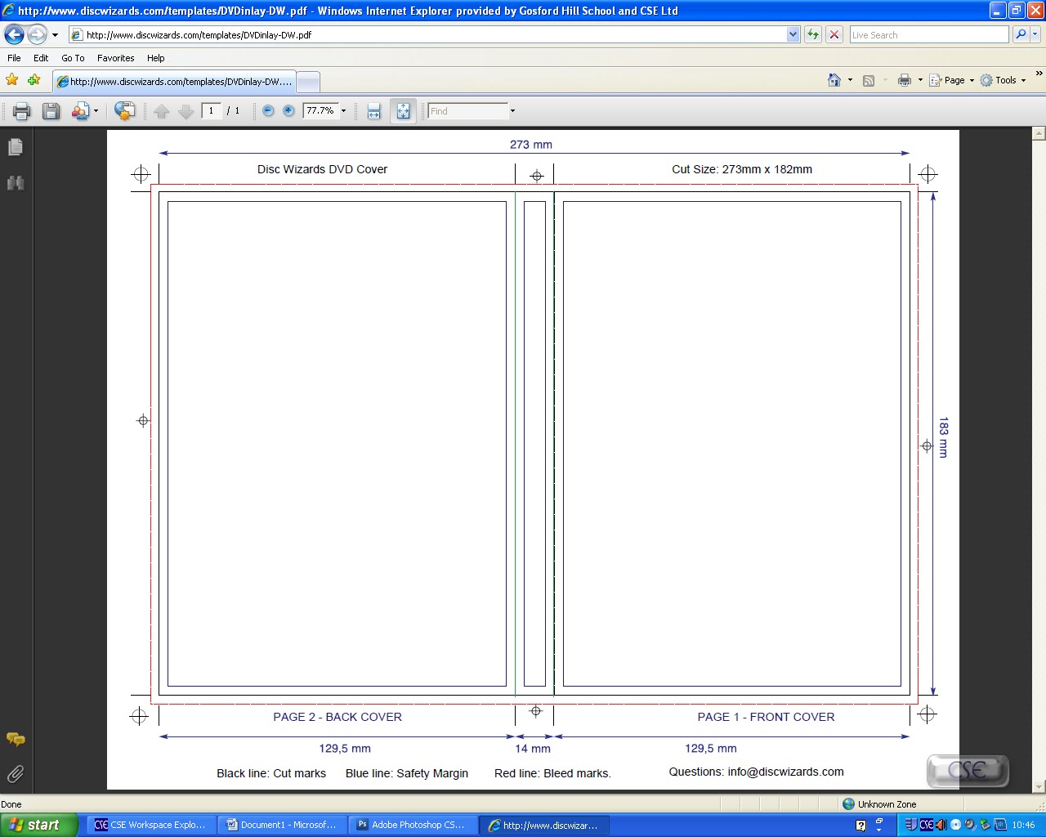Click the Refresh icon in address bar
This screenshot has width=1046, height=837.
click(812, 34)
